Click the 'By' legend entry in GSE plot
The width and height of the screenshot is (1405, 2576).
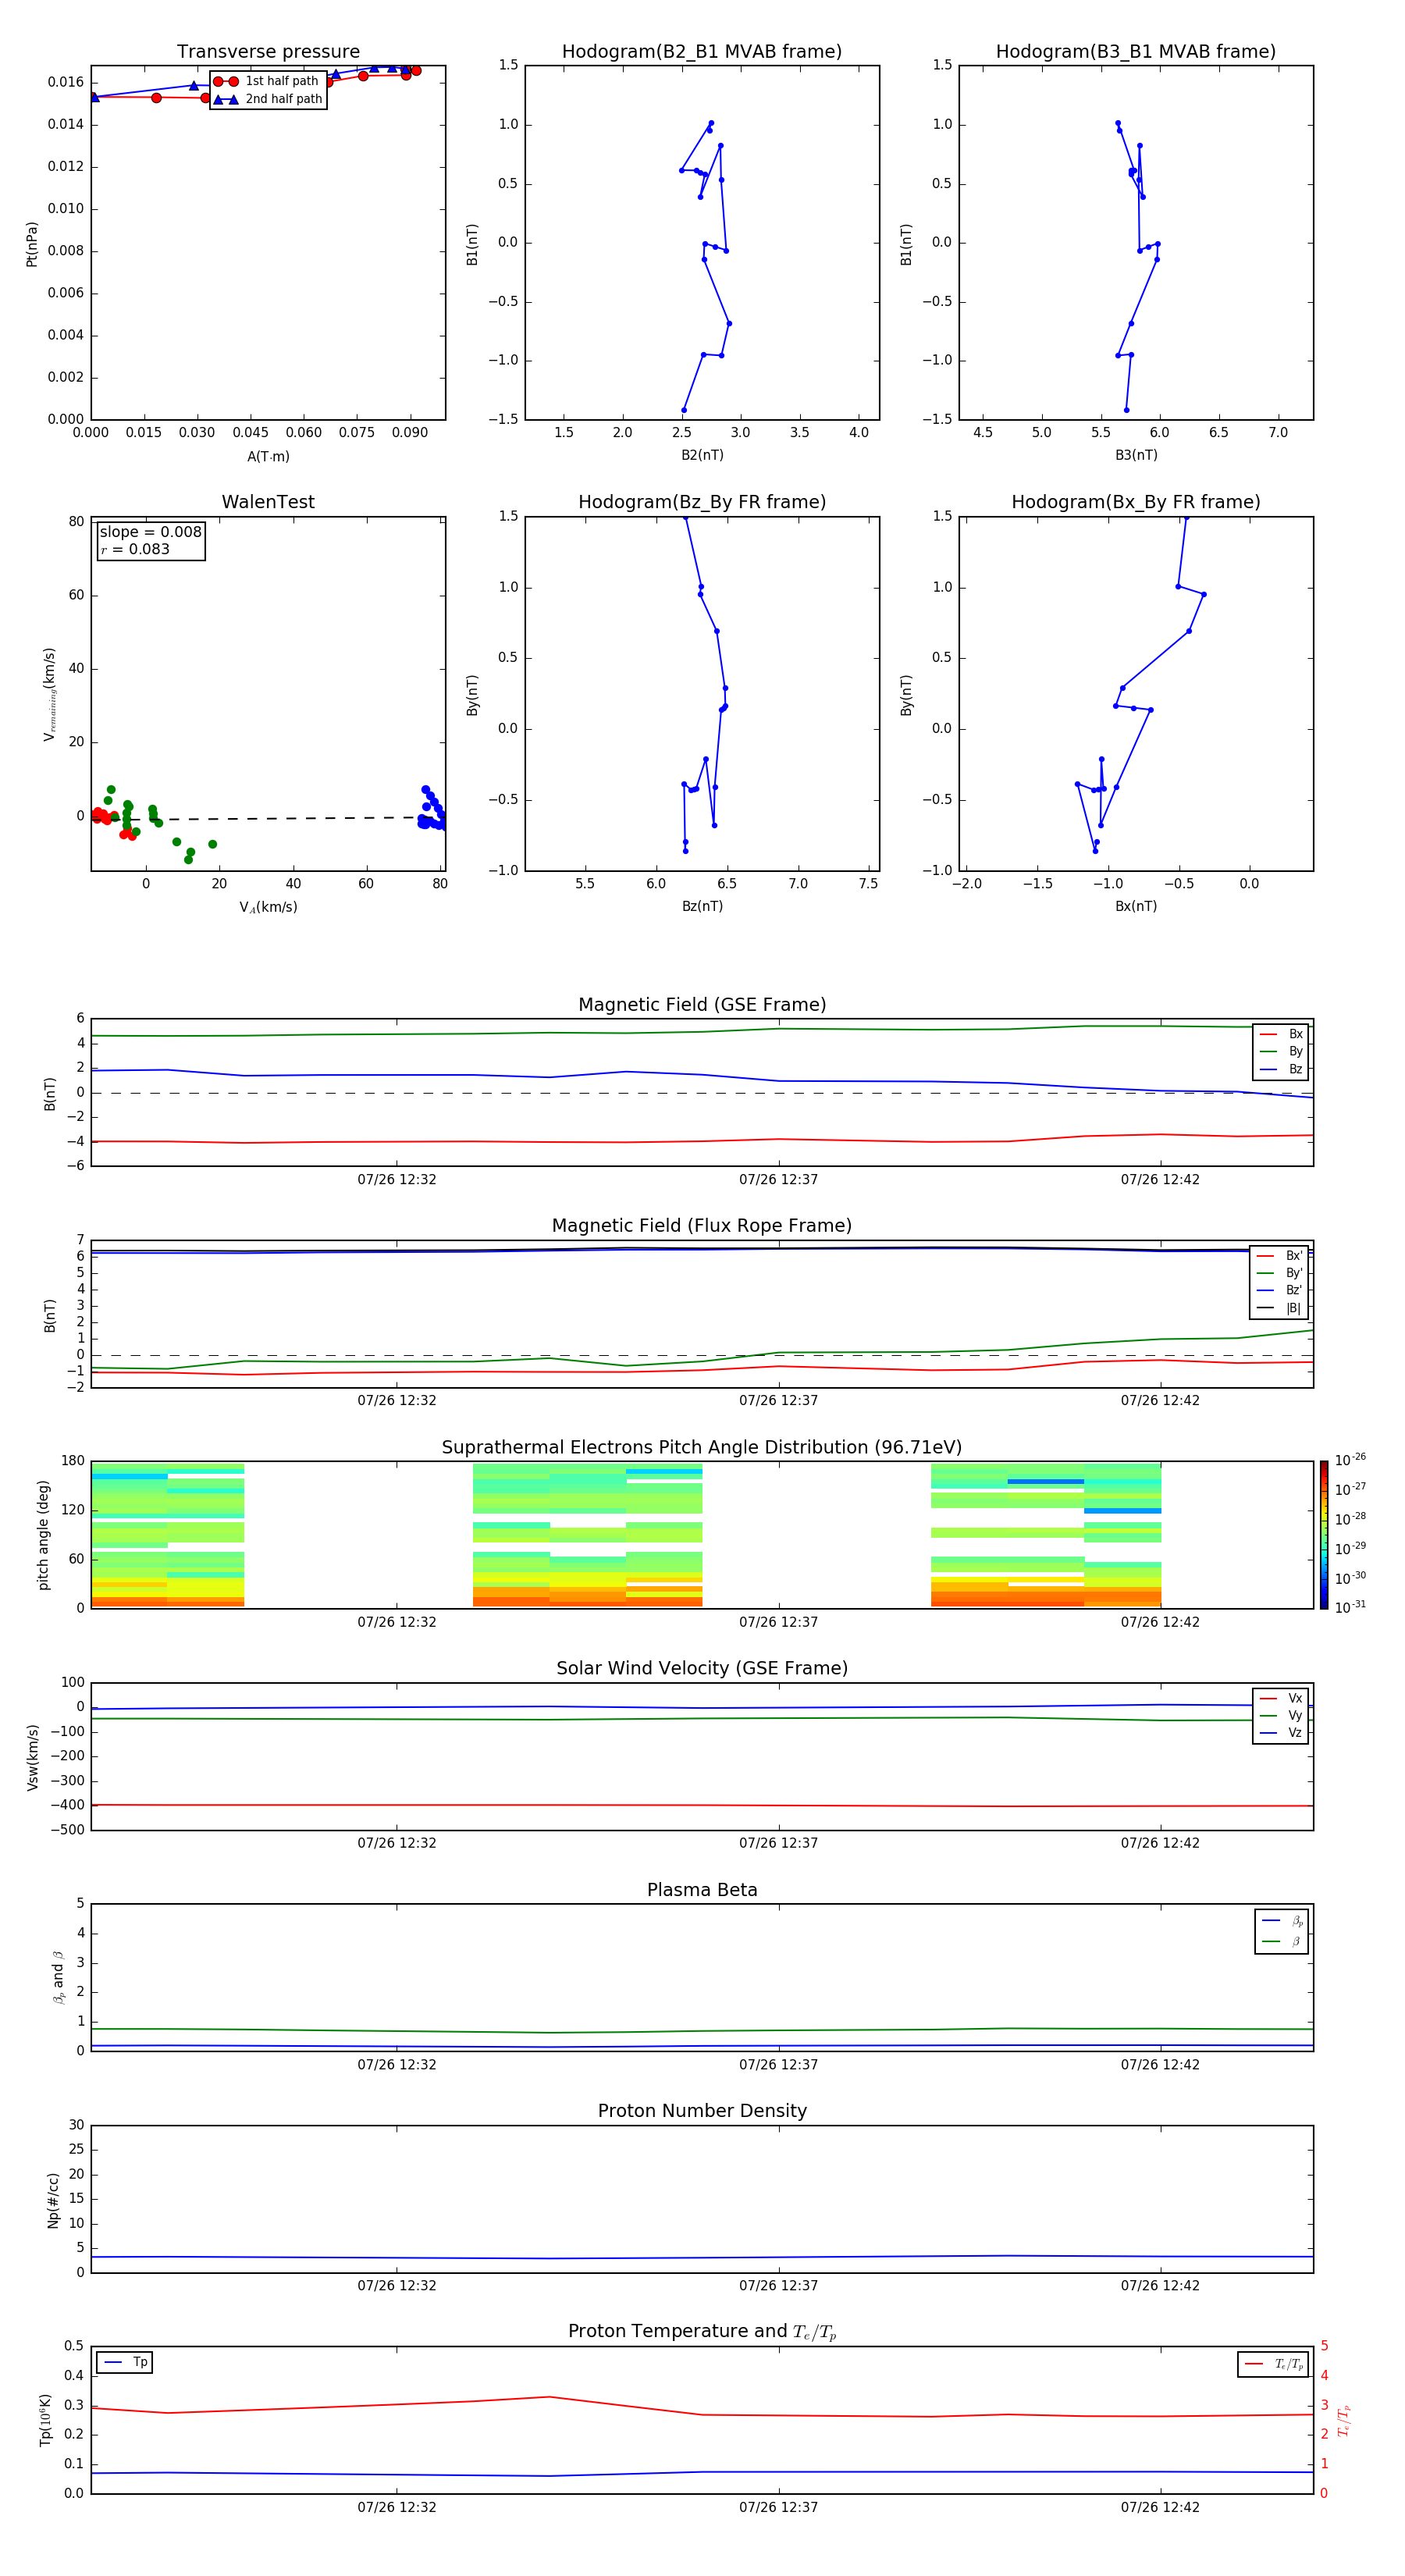coord(1281,1051)
